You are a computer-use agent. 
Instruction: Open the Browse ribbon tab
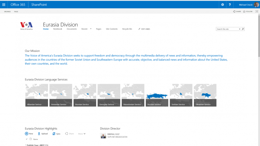point(7,12)
